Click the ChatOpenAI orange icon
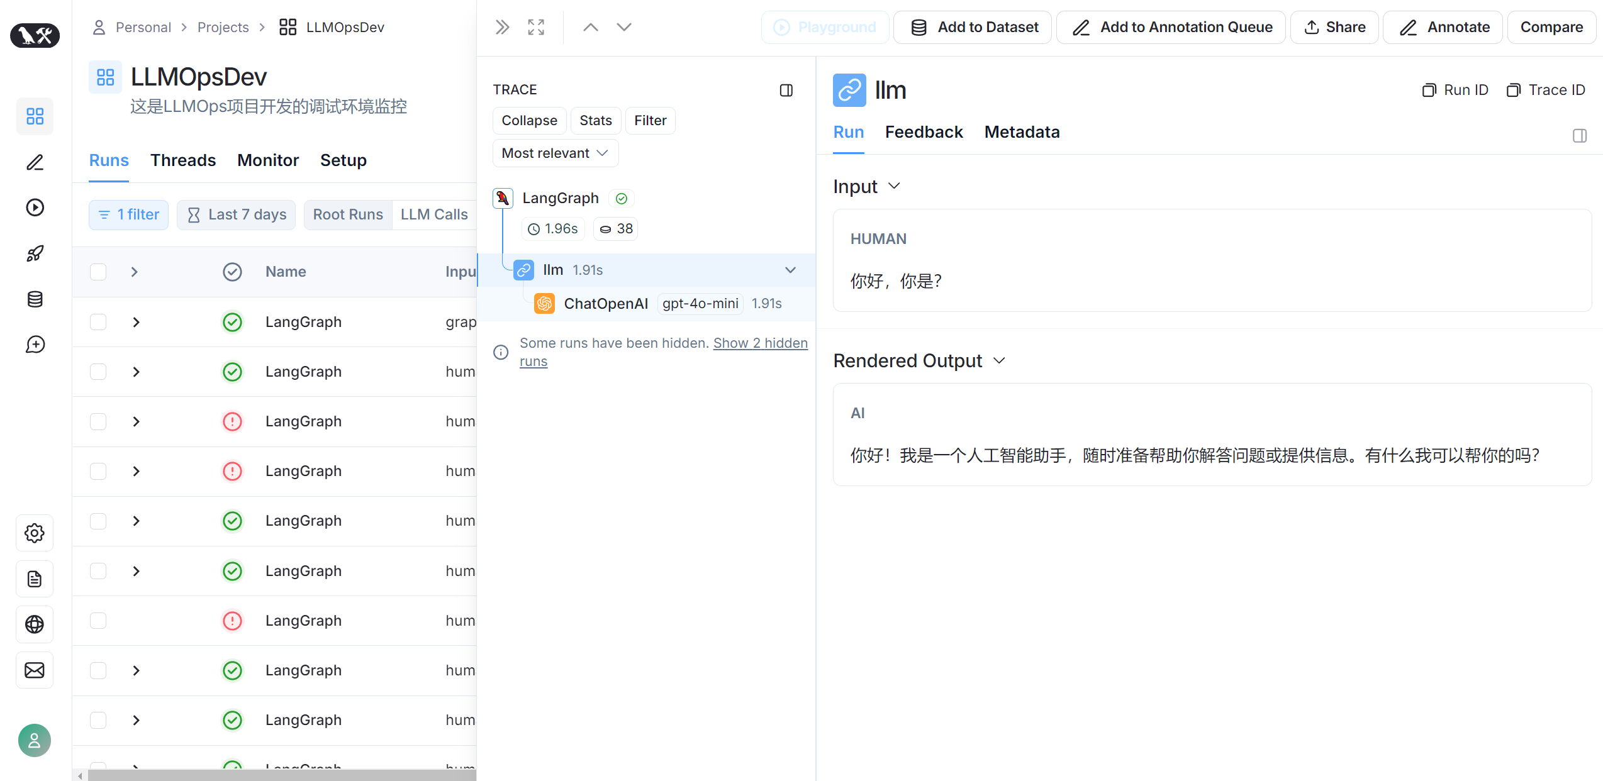Image resolution: width=1603 pixels, height=781 pixels. [x=544, y=304]
